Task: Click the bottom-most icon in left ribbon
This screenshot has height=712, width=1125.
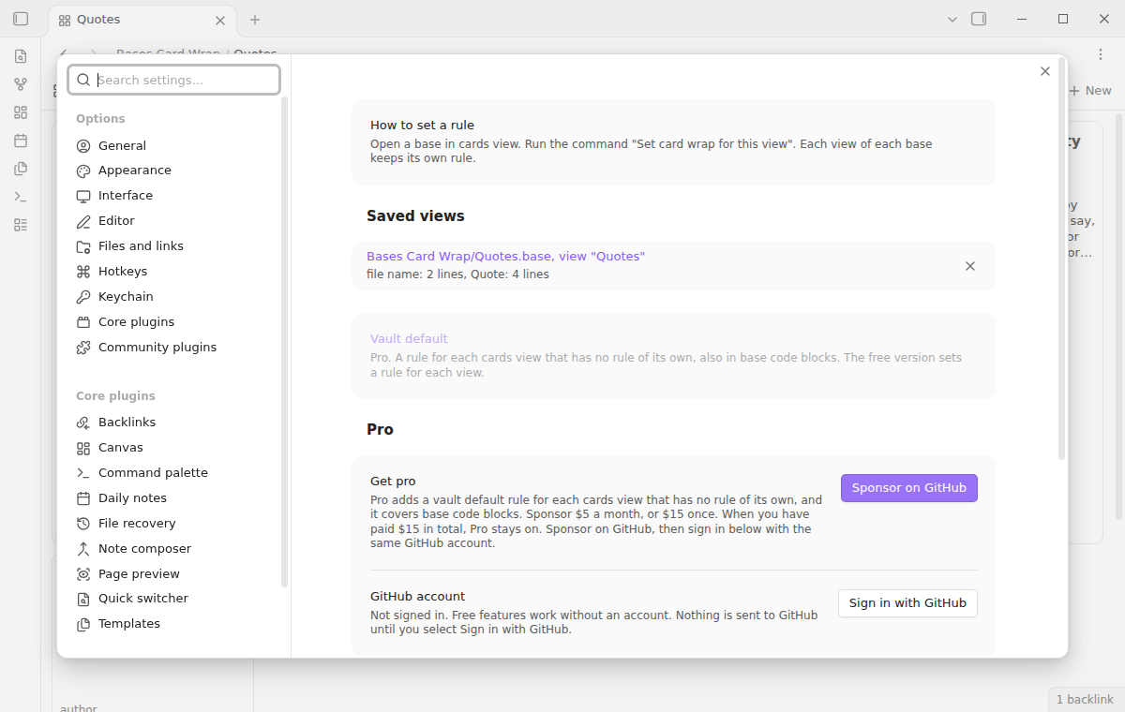Action: point(21,225)
